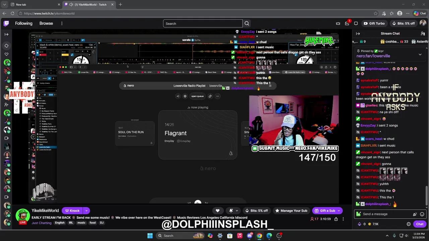429x241 pixels.
Task: Click the DJ stream tag
Action: [102, 223]
